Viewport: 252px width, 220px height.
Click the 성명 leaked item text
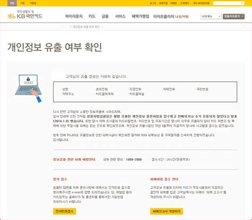pos(65,89)
